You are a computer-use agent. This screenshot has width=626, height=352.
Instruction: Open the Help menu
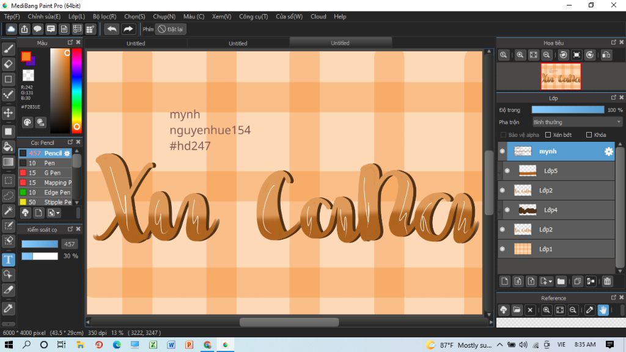pyautogui.click(x=340, y=16)
